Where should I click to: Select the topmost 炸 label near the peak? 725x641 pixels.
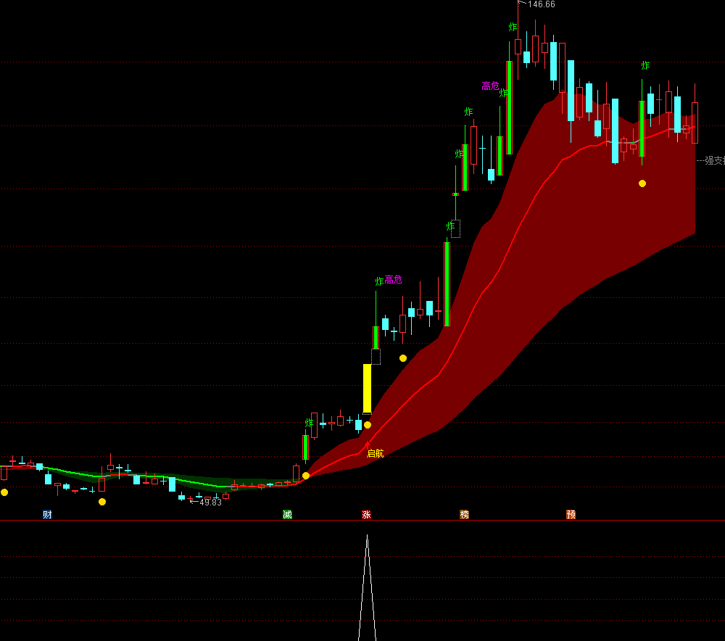(x=513, y=28)
